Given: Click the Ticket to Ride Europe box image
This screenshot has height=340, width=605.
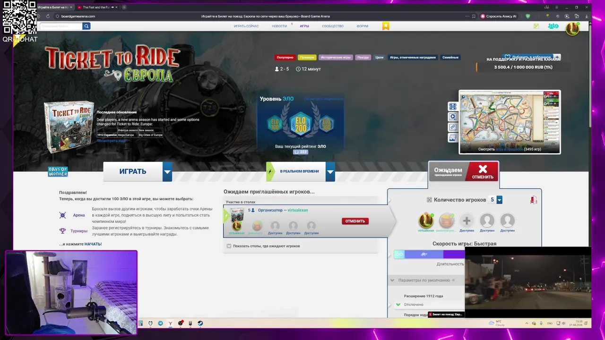Looking at the screenshot, I should [x=69, y=127].
